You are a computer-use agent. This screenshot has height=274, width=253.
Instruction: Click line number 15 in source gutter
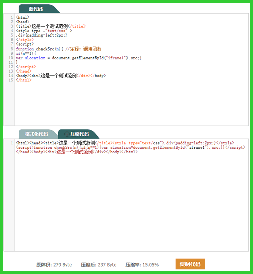(11, 80)
